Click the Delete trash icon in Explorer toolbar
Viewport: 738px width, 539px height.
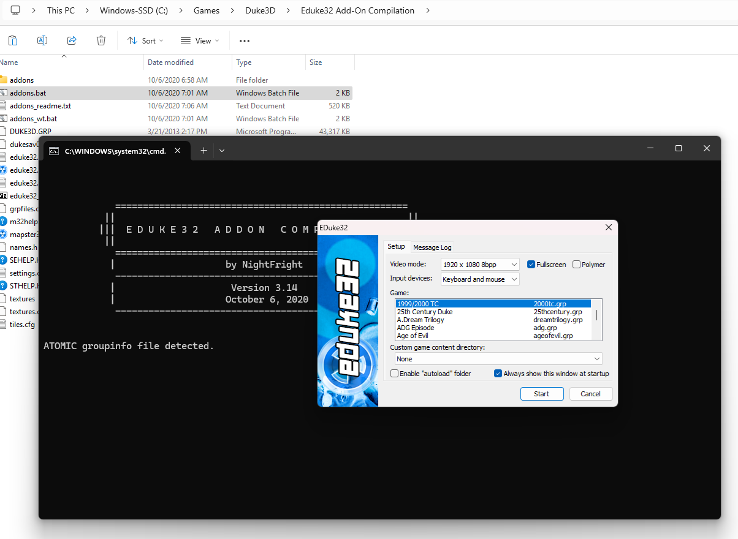coord(101,40)
